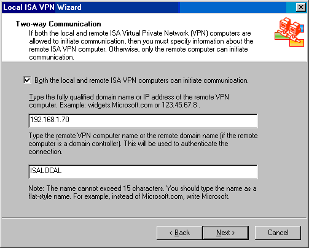Click the header description about initiating communication

[x=141, y=45]
